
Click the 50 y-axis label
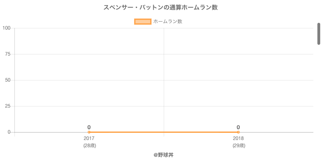pos(8,80)
